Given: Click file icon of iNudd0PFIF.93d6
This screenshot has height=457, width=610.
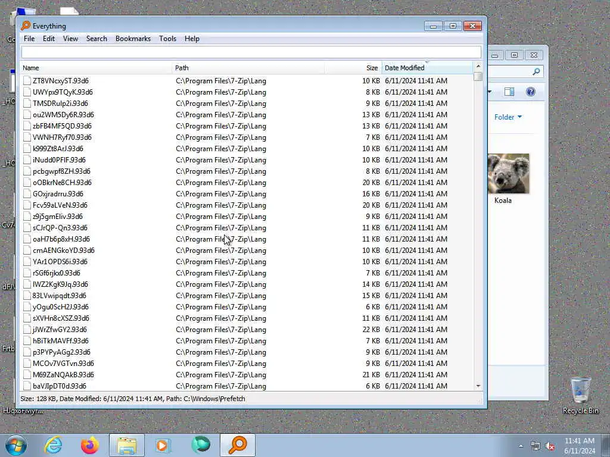Looking at the screenshot, I should point(27,159).
